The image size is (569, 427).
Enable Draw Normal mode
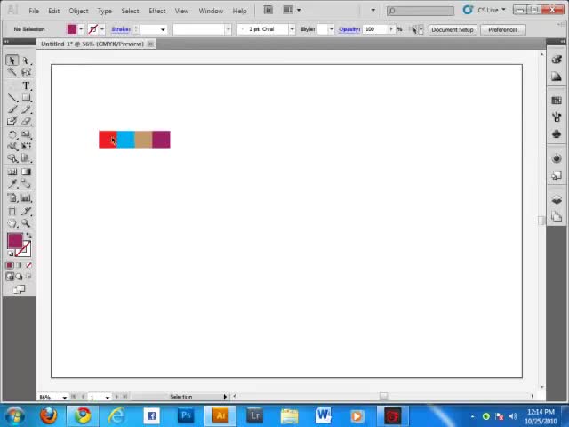coord(10,277)
